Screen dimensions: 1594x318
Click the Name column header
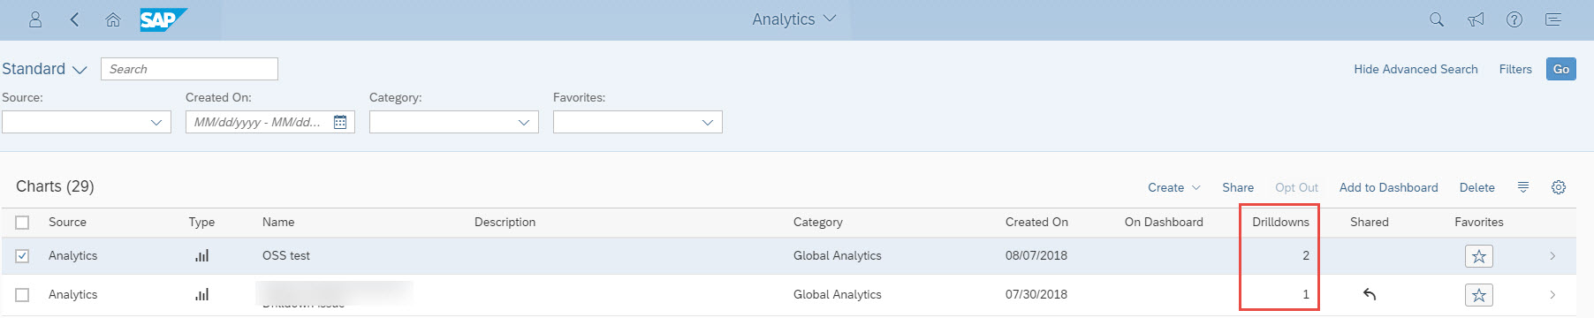click(278, 223)
